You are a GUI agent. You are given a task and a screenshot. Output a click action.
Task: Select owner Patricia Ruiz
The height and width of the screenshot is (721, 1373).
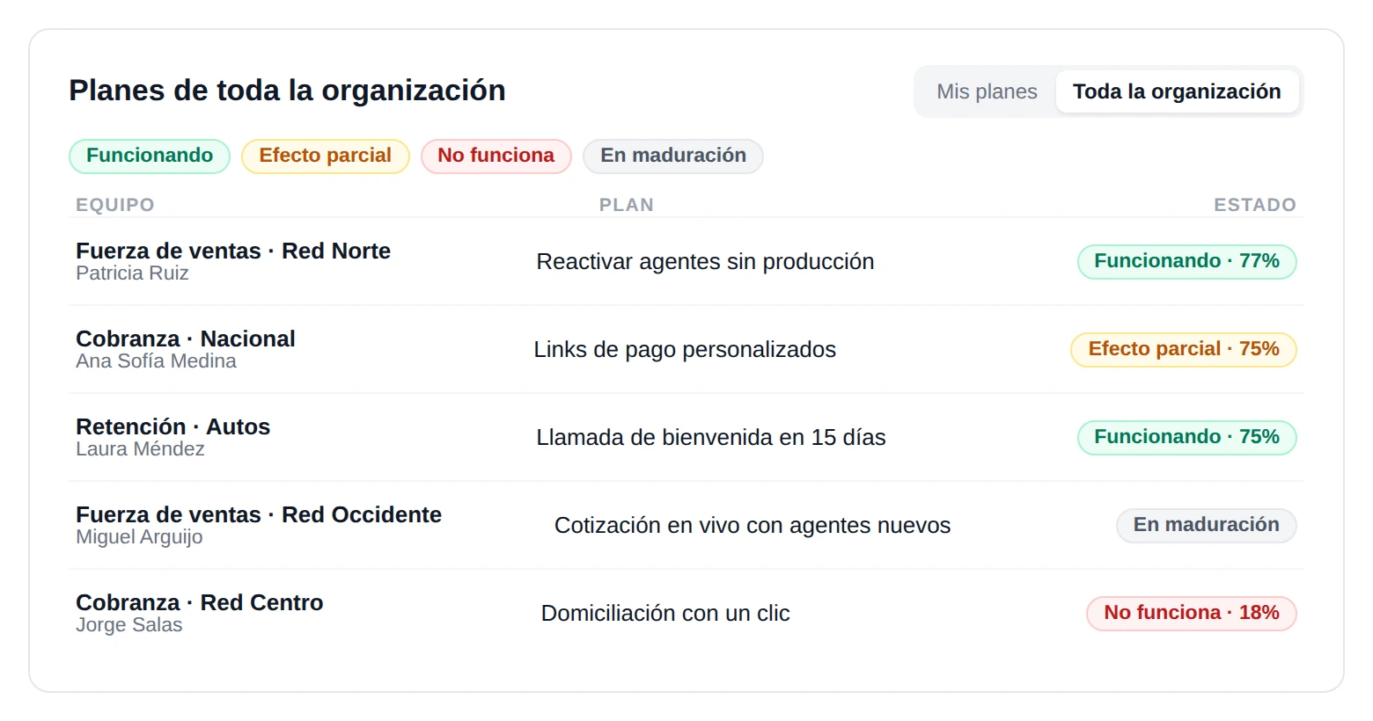tap(132, 273)
